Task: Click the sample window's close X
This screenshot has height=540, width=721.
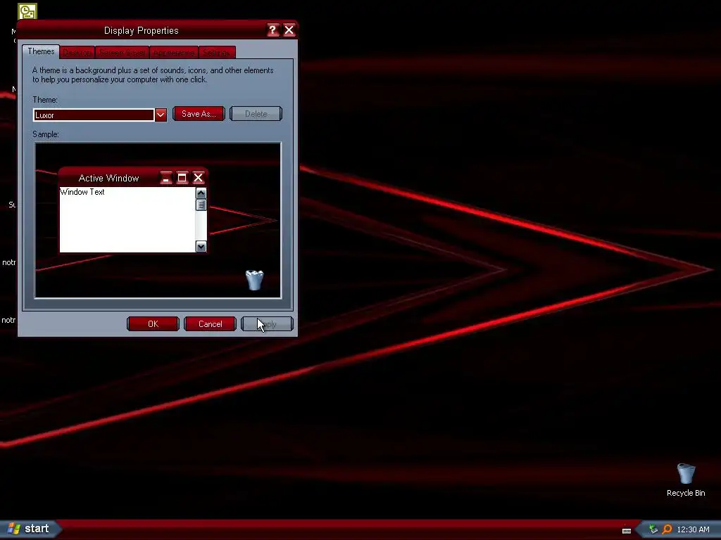Action: point(198,178)
